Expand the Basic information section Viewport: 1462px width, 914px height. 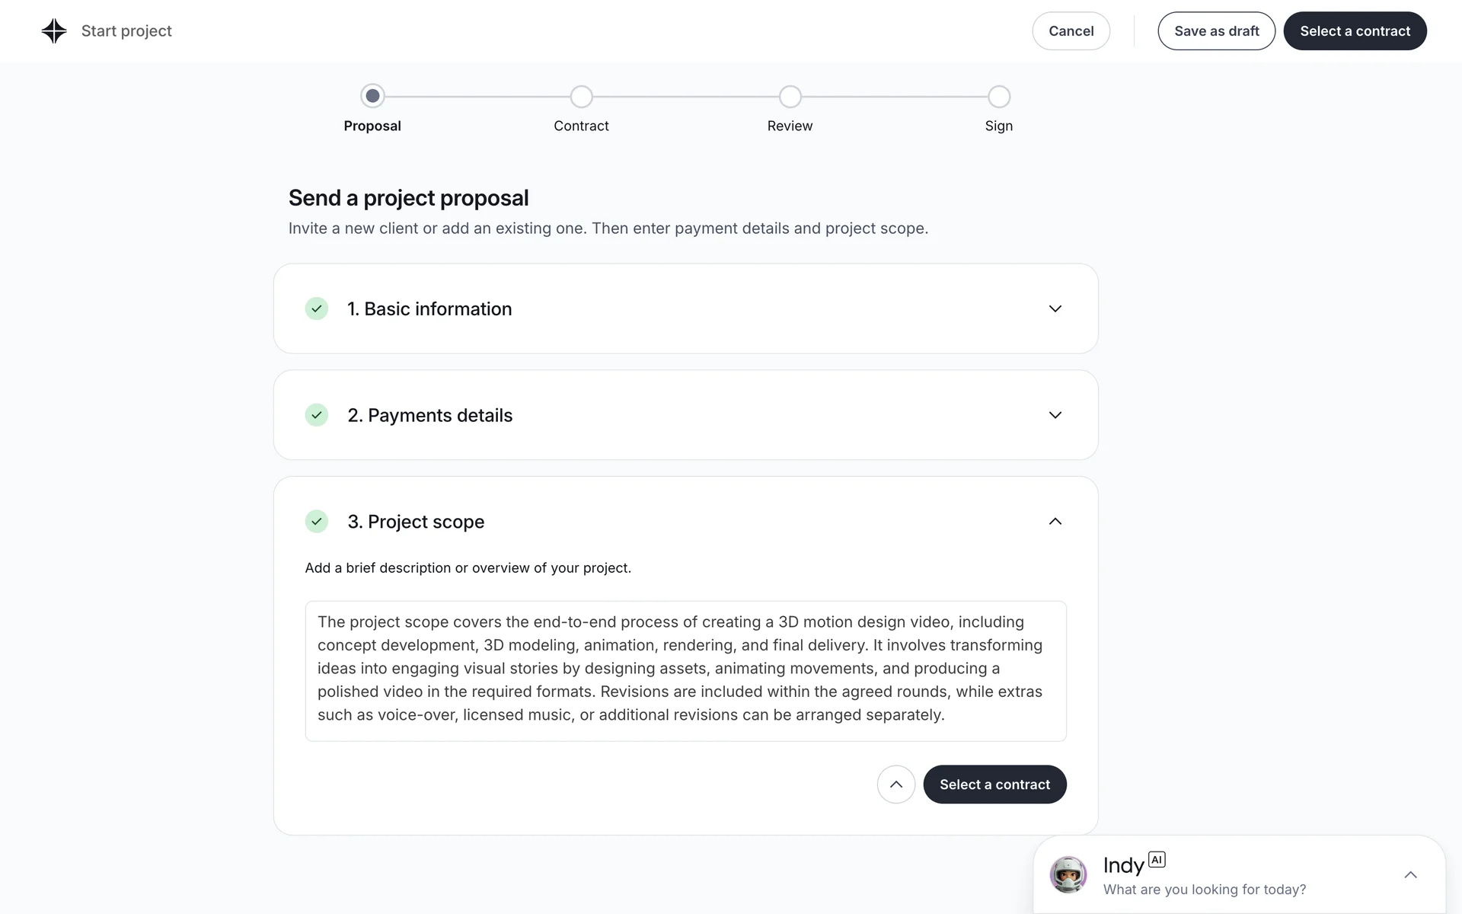[1055, 308]
